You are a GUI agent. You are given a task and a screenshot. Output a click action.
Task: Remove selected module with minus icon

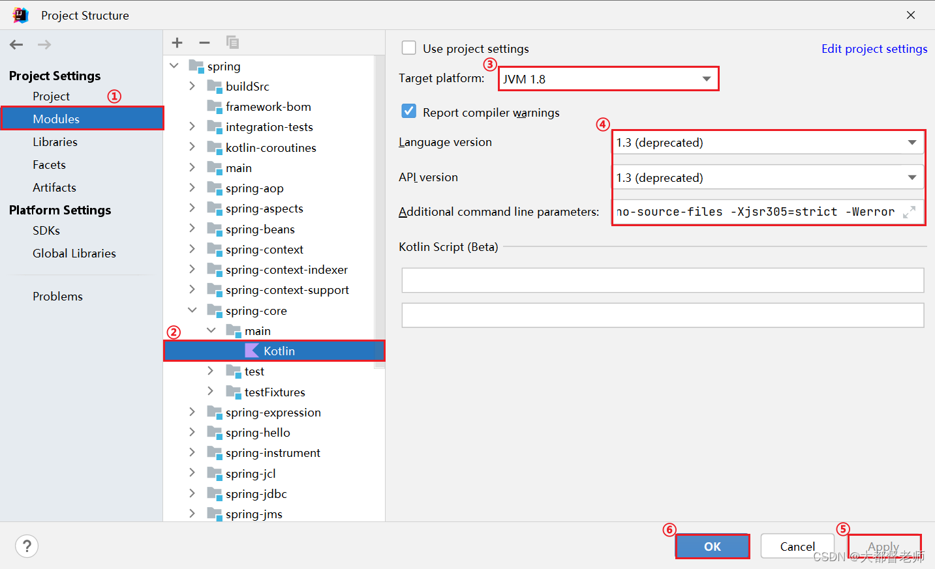click(204, 42)
